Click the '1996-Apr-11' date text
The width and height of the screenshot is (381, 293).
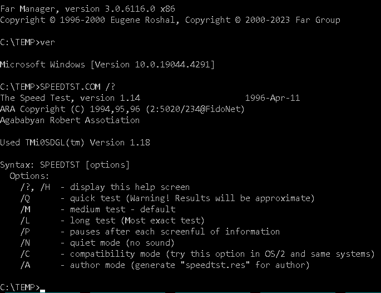pos(273,98)
